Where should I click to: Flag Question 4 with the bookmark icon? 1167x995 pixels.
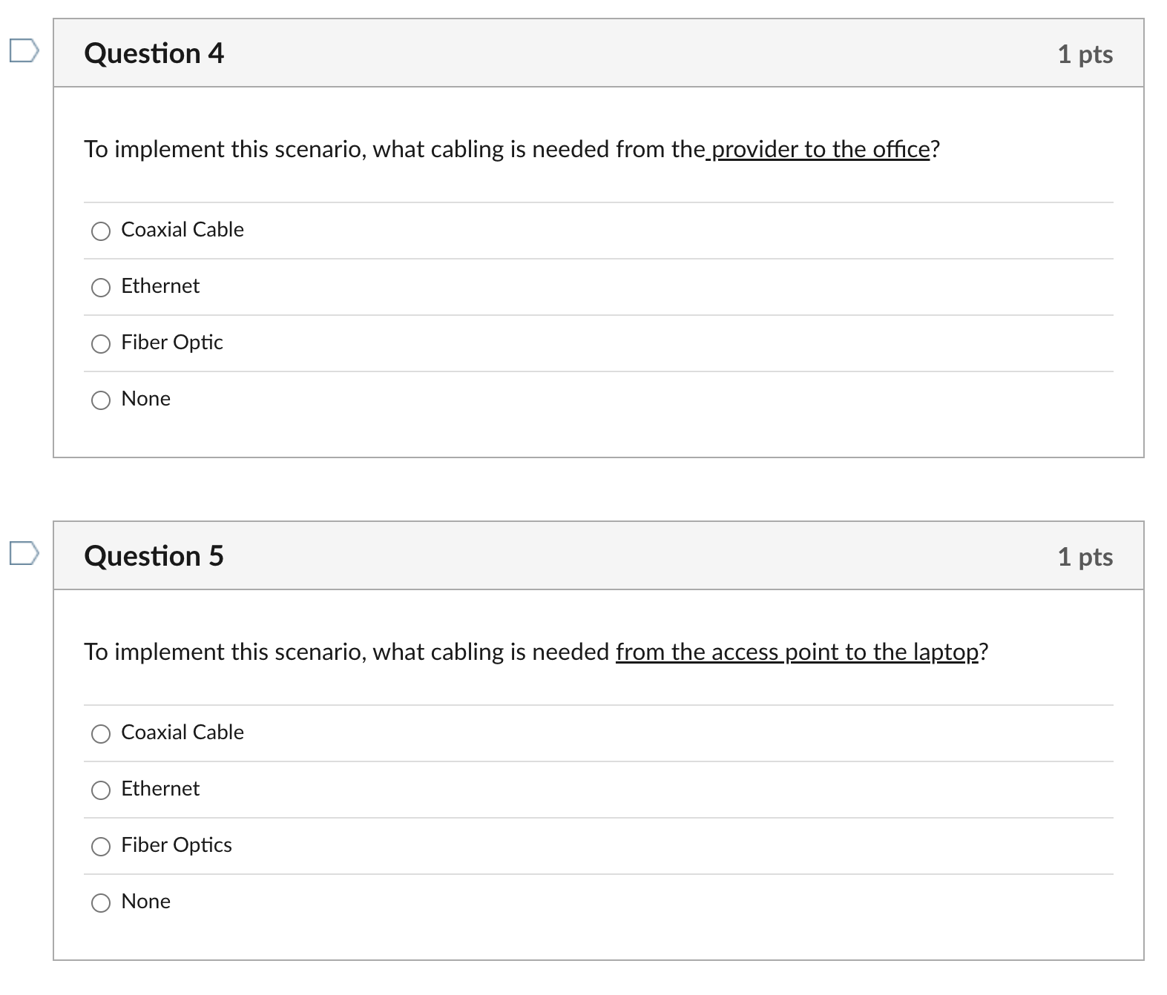[24, 51]
